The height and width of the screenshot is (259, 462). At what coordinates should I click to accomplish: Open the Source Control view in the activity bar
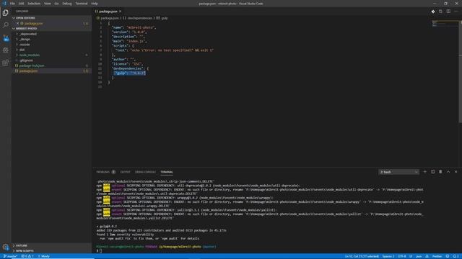click(6, 38)
